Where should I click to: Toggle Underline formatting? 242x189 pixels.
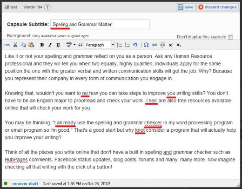point(58,45)
